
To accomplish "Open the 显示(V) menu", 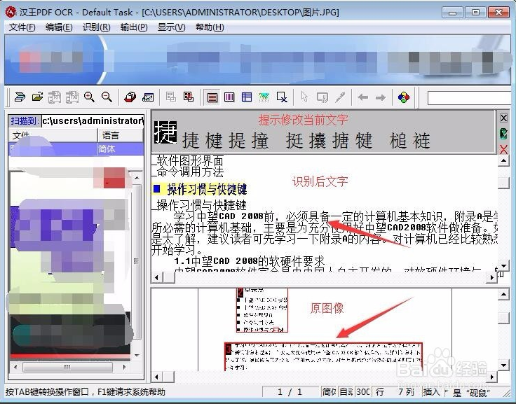I will pos(172,27).
